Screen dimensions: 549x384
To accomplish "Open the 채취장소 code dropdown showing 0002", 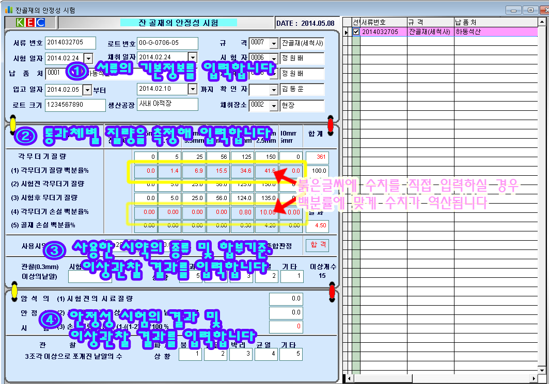I will tap(274, 105).
